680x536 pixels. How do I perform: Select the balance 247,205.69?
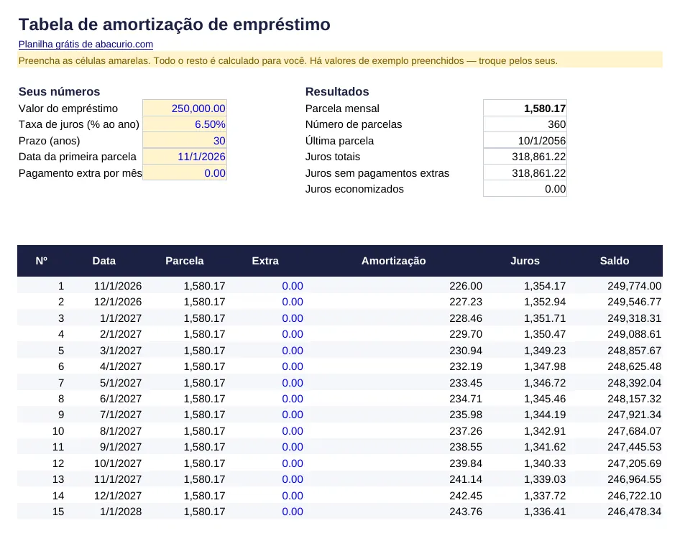click(634, 463)
